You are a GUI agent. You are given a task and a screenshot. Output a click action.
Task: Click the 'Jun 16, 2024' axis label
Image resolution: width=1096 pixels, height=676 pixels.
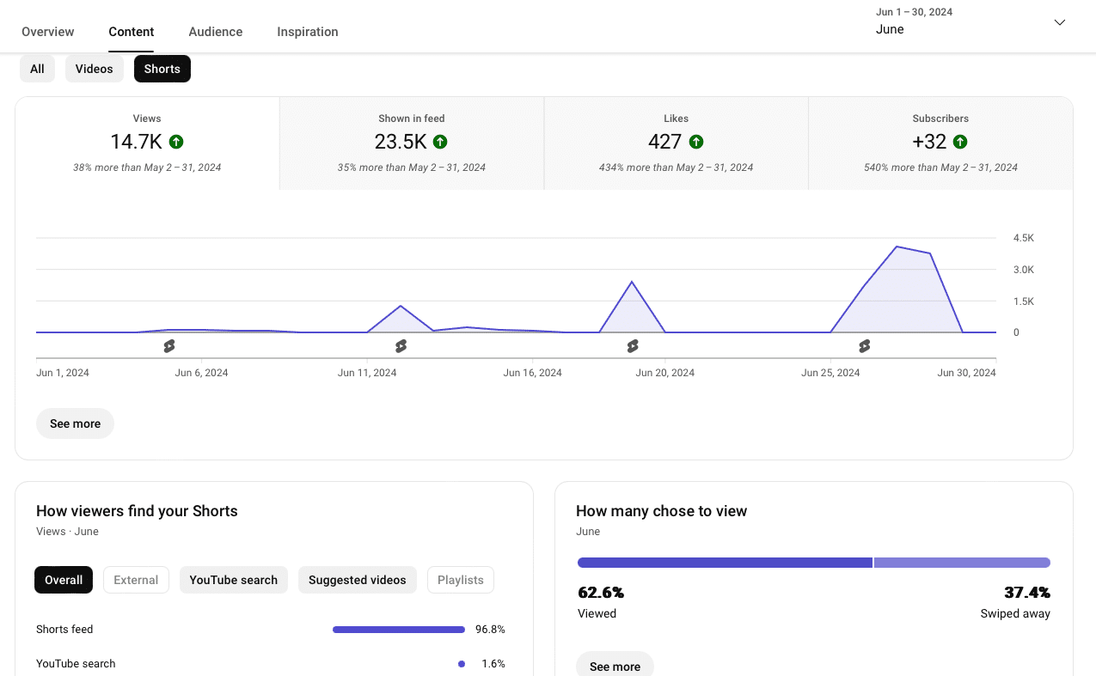(533, 373)
